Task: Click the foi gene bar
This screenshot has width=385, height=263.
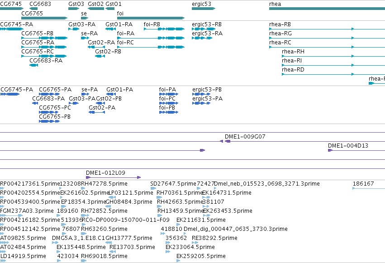Action: [151, 18]
